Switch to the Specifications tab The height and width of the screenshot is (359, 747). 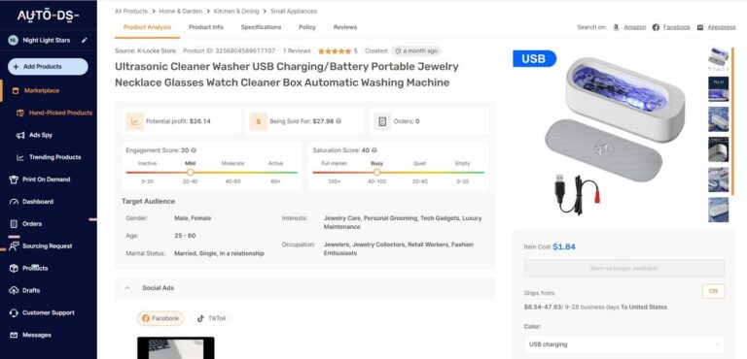click(x=261, y=27)
